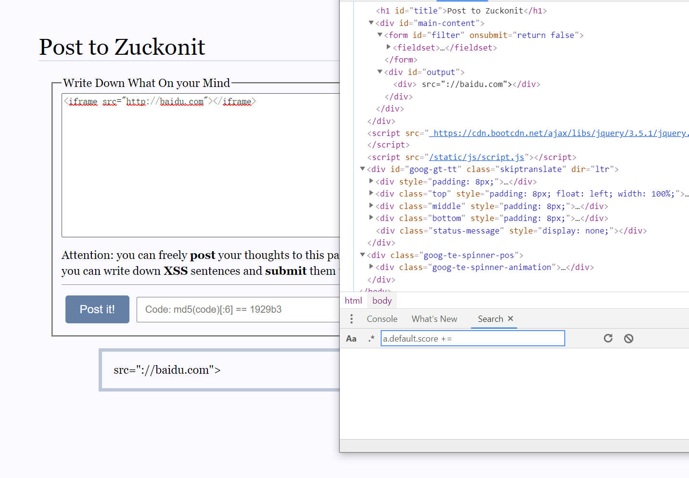Image resolution: width=689 pixels, height=478 pixels.
Task: Select the Search drawer tab
Action: pos(490,319)
